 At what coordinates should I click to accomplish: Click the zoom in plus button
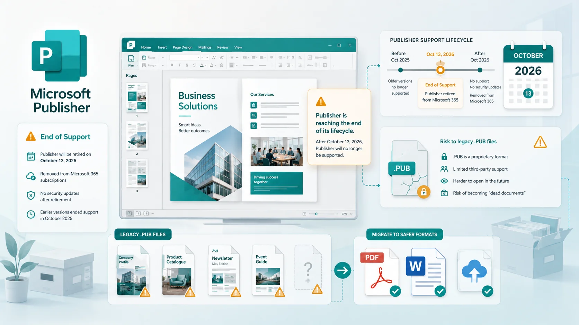pos(337,214)
